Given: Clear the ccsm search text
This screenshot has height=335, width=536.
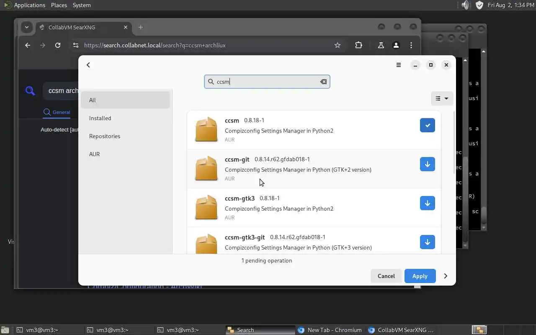Looking at the screenshot, I should (323, 82).
